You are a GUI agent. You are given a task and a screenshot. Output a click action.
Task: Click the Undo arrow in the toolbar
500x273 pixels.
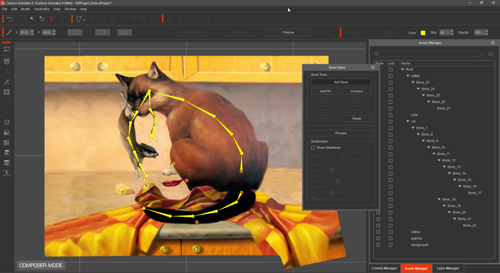(x=10, y=19)
